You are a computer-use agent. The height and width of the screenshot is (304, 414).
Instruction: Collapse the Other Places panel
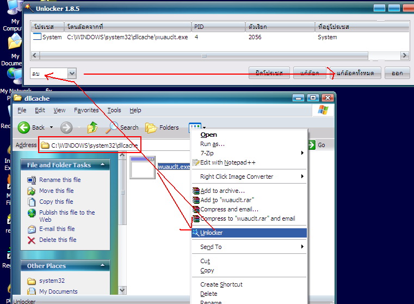102,265
